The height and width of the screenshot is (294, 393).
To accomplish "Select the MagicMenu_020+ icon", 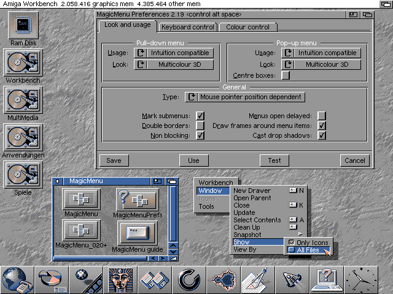I will 81,230.
